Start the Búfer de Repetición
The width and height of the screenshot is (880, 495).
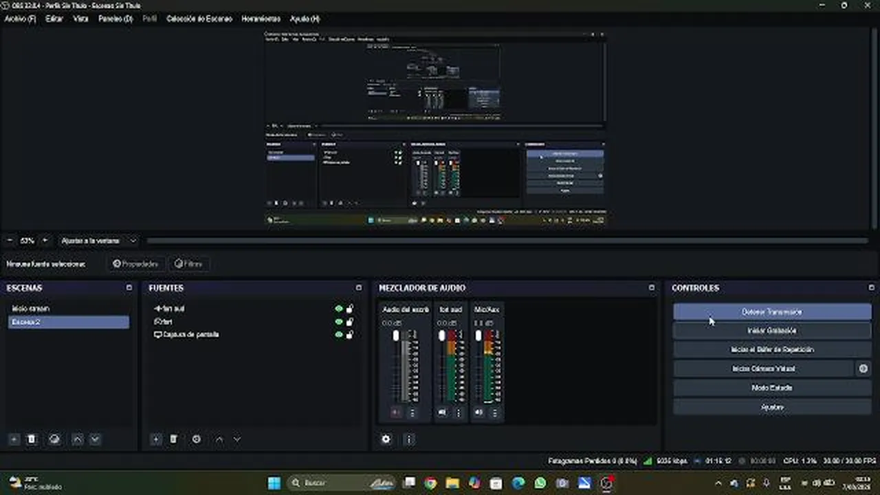point(772,349)
